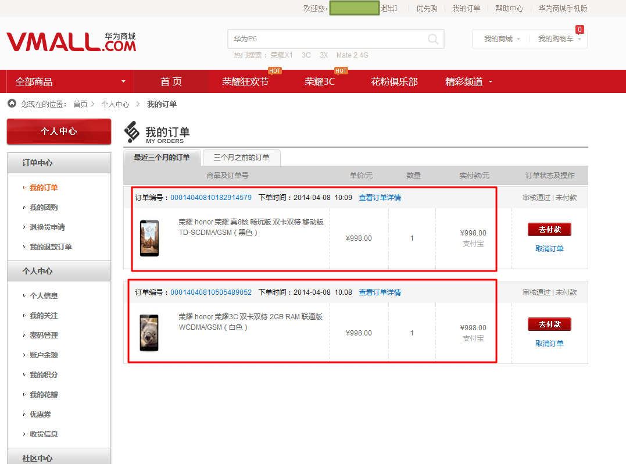
Task: Click the 订单中心 sidebar section header
Action: tap(59, 163)
